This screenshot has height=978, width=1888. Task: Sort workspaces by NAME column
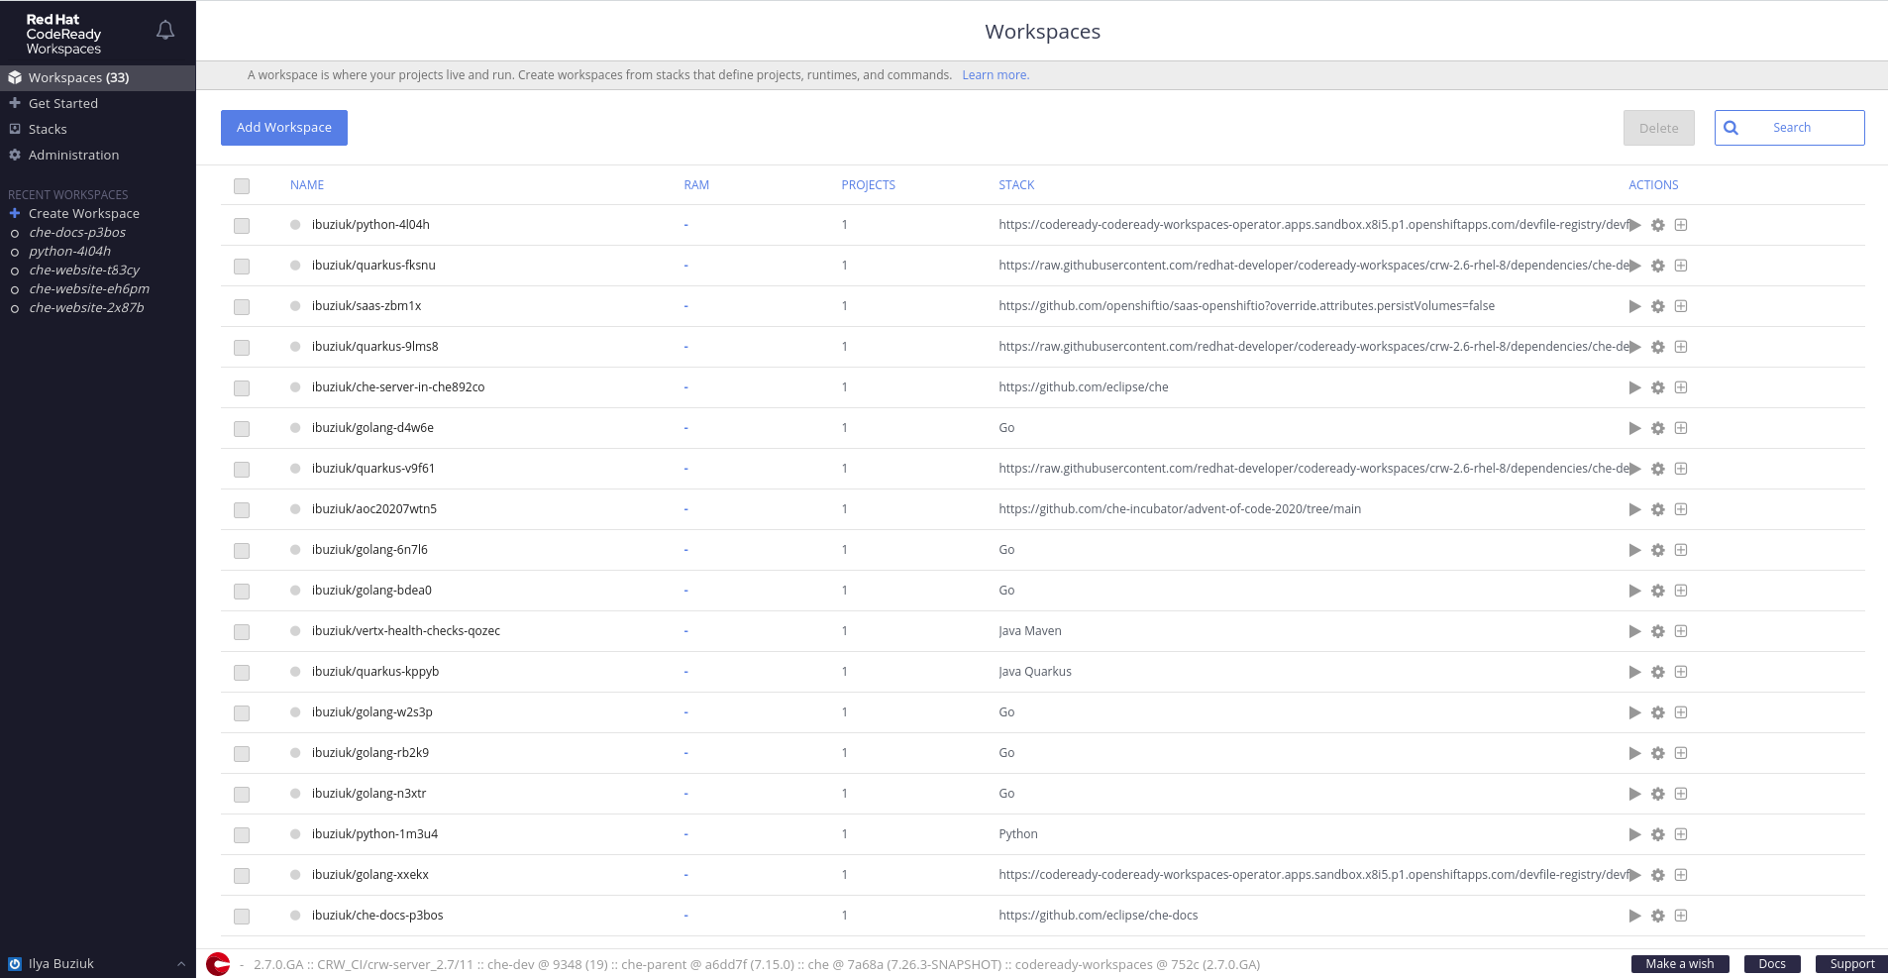(x=307, y=185)
